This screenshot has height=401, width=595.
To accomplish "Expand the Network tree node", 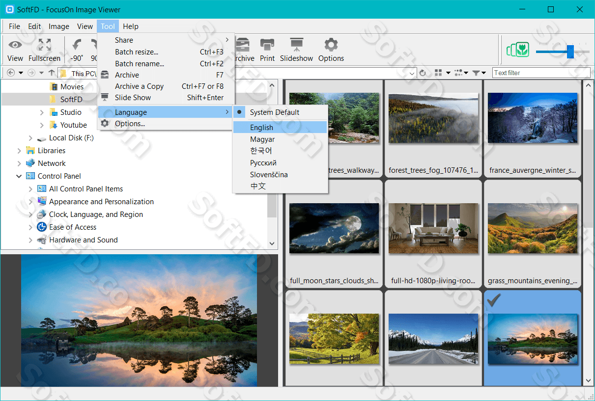I will (19, 163).
